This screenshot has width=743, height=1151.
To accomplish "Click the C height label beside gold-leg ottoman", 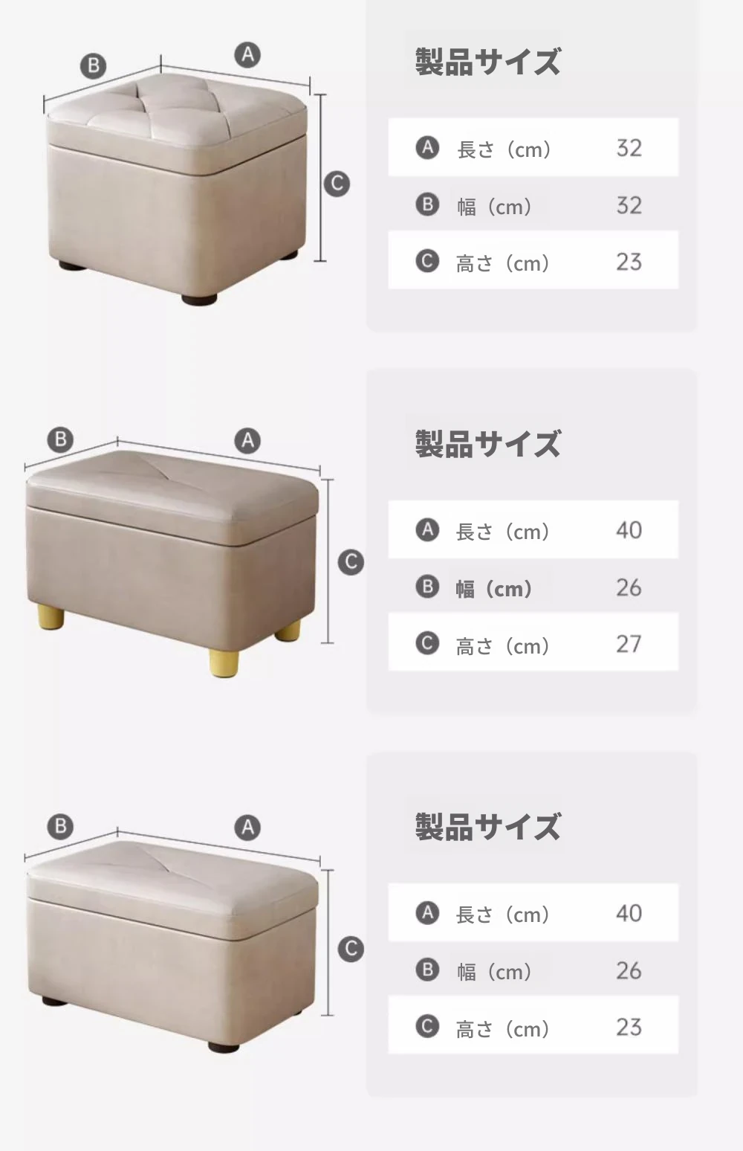I will coord(351,561).
